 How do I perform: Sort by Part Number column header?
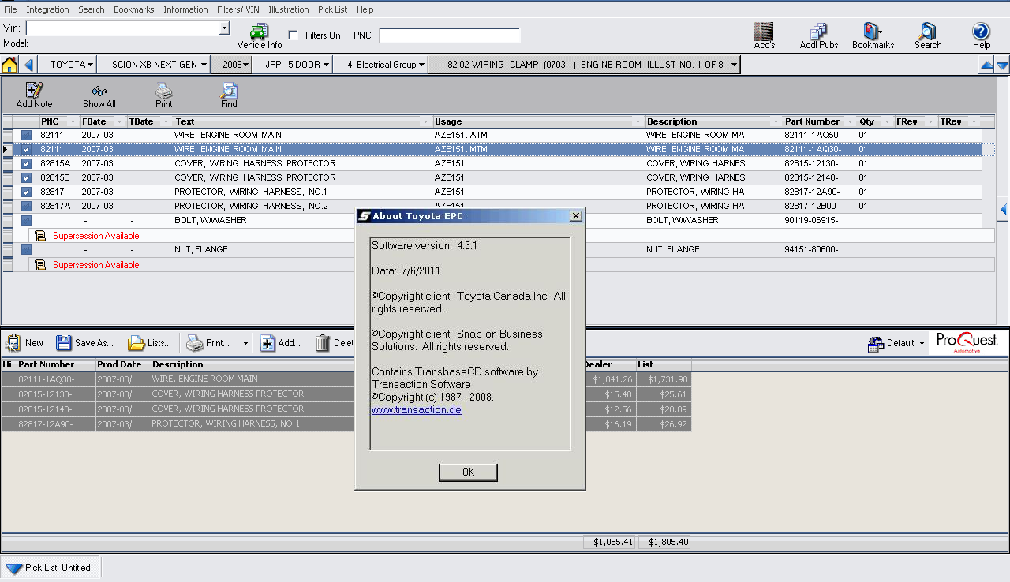click(812, 121)
